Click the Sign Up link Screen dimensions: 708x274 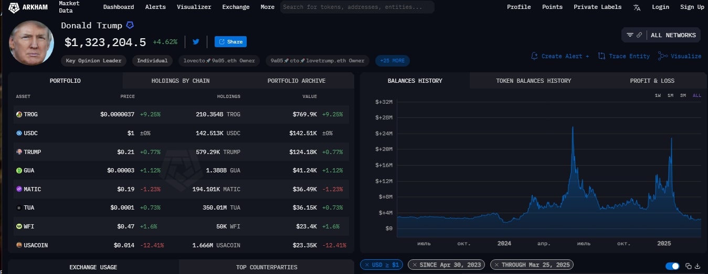[x=692, y=7]
